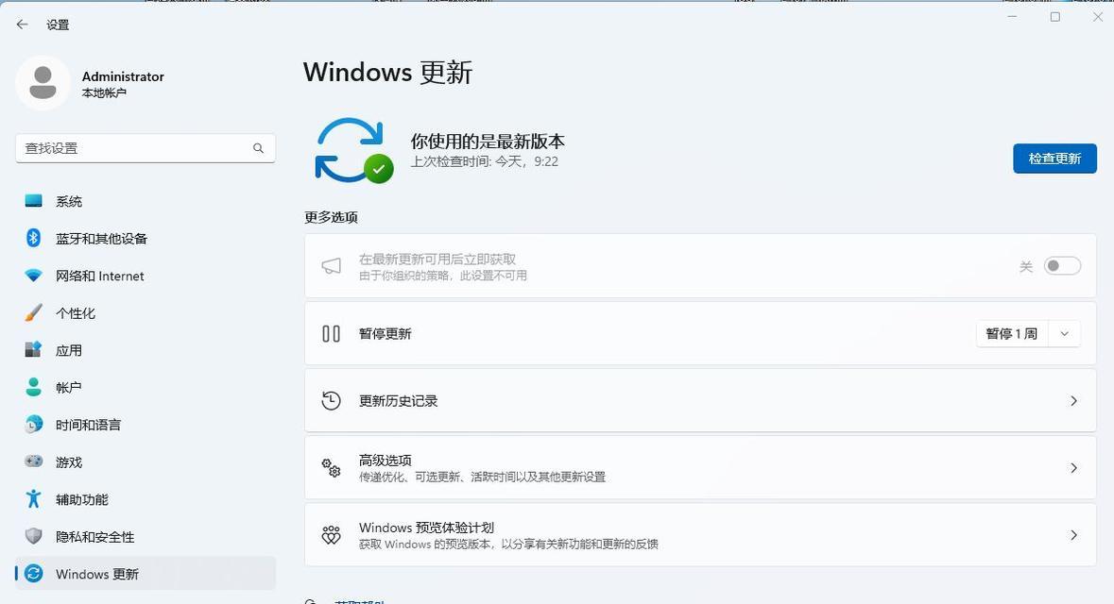Image resolution: width=1114 pixels, height=604 pixels.
Task: Click the search magnifier icon
Action: (x=258, y=148)
